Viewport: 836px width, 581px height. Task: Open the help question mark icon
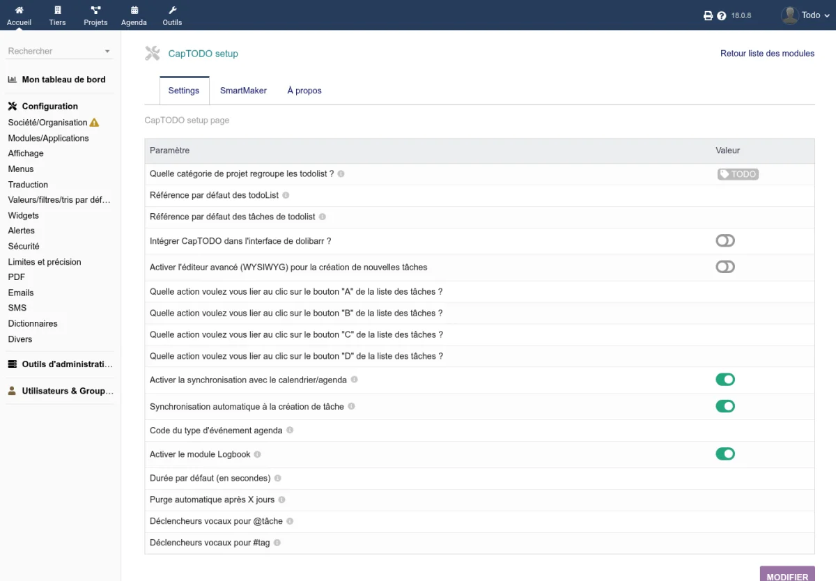722,15
